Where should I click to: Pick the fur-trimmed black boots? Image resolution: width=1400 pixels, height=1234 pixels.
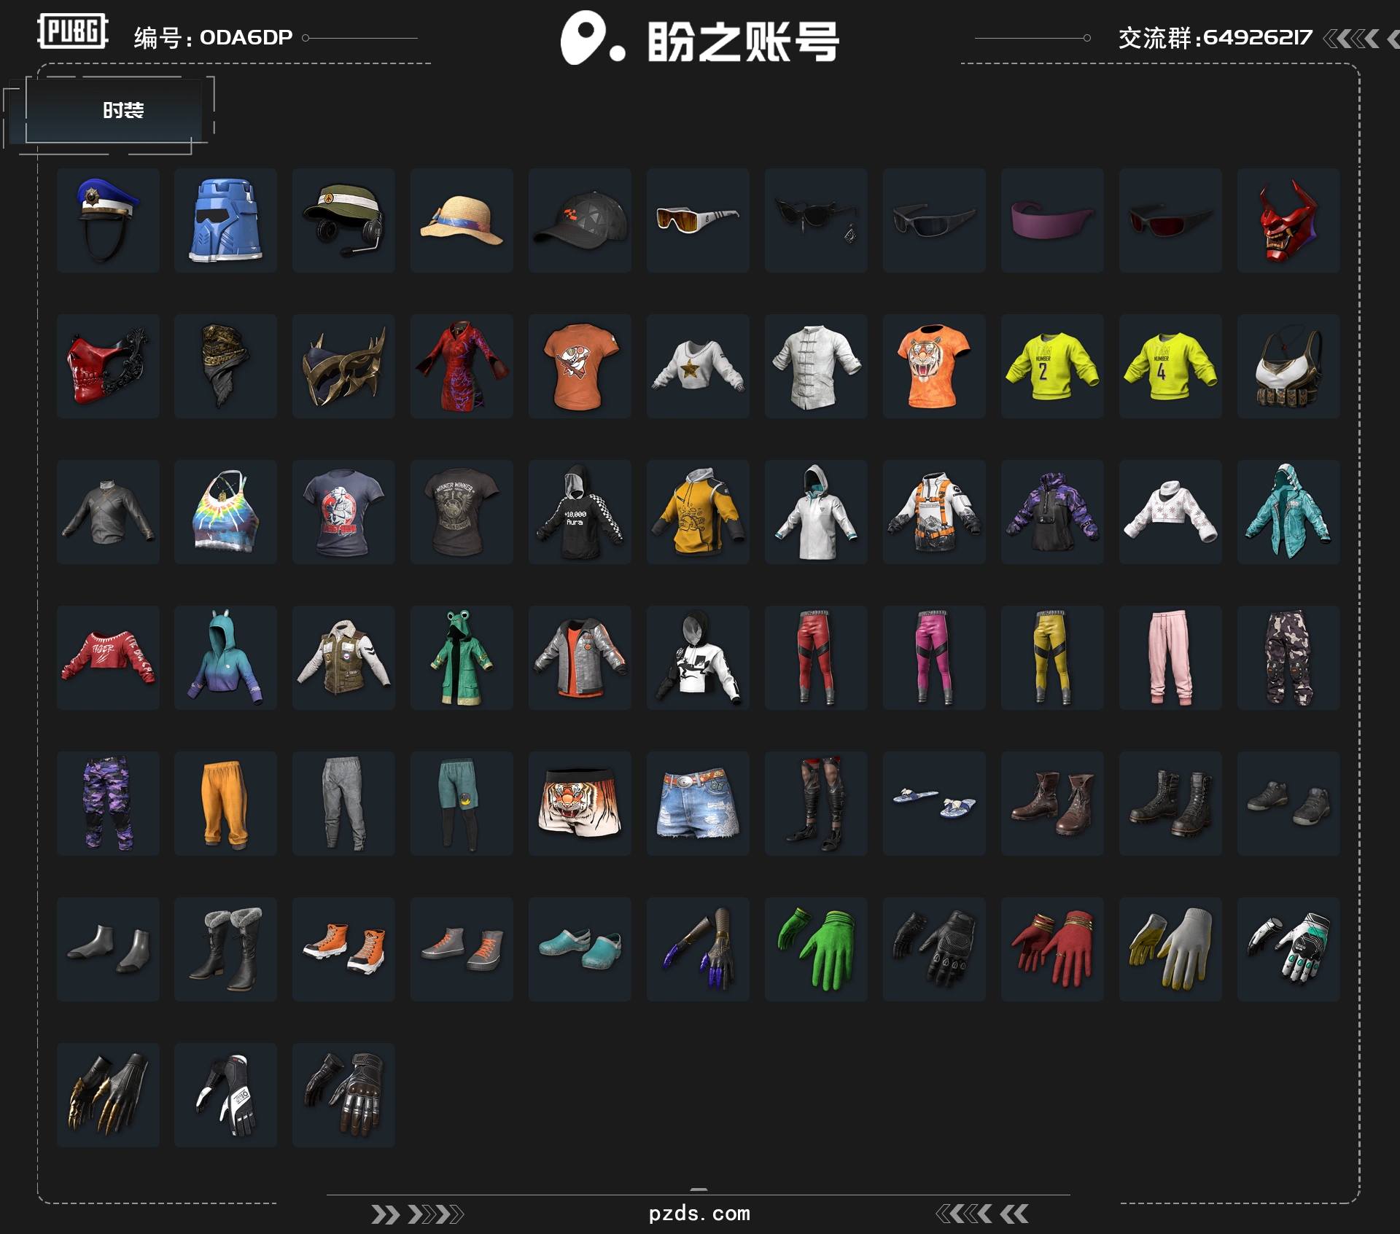coord(225,949)
